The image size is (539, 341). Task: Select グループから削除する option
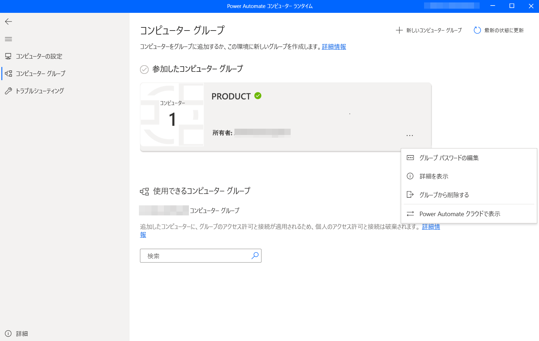coord(443,195)
